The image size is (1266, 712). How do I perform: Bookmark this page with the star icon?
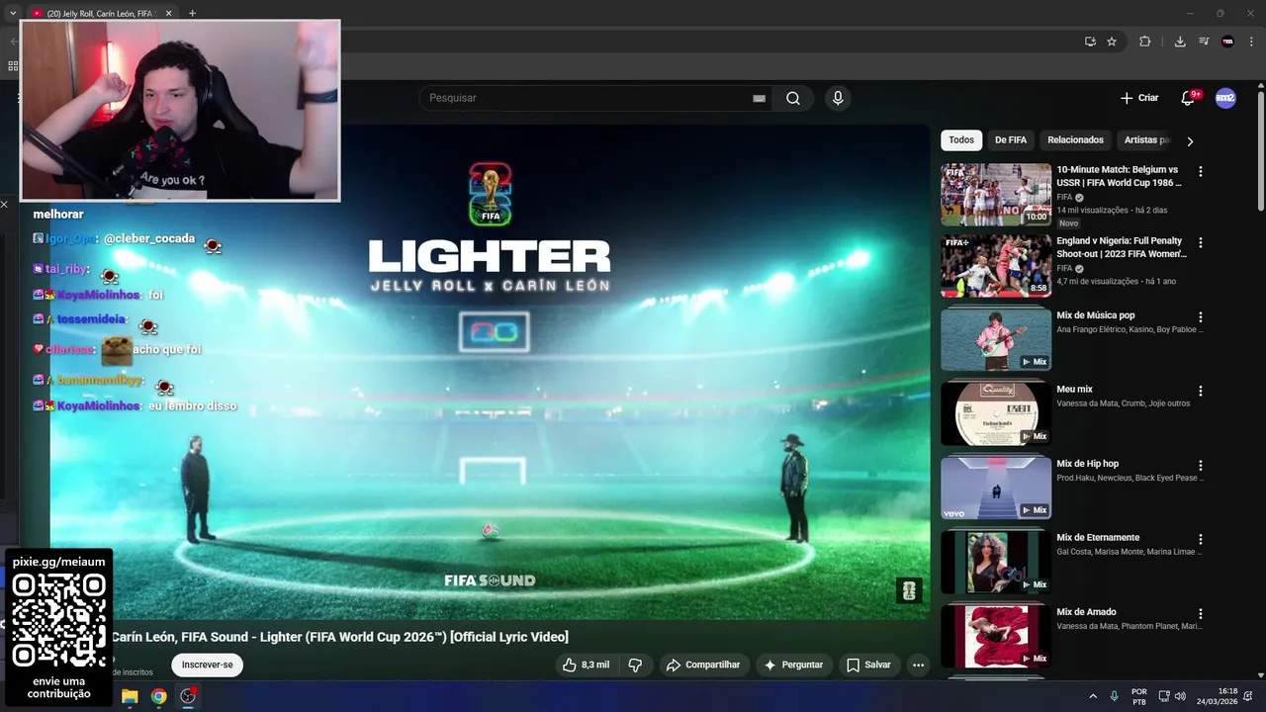tap(1112, 42)
